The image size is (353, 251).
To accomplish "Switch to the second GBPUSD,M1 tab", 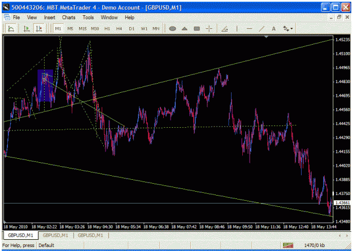I will click(x=55, y=235).
